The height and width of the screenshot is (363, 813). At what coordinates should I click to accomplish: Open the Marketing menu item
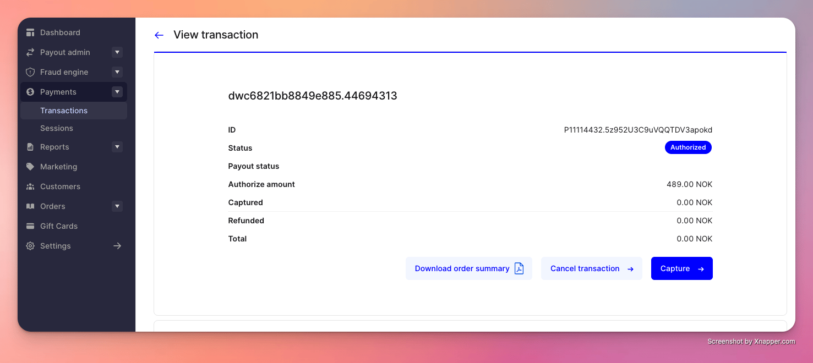(74, 167)
